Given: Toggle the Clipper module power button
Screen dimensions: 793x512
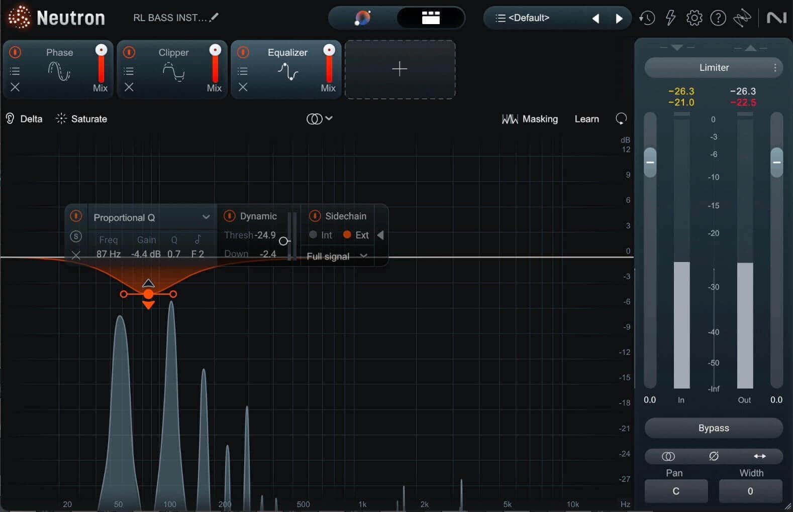Looking at the screenshot, I should 129,52.
